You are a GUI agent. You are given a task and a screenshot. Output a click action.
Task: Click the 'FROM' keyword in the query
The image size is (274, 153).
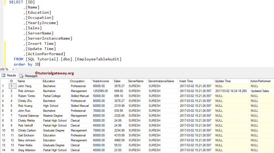point(18,59)
